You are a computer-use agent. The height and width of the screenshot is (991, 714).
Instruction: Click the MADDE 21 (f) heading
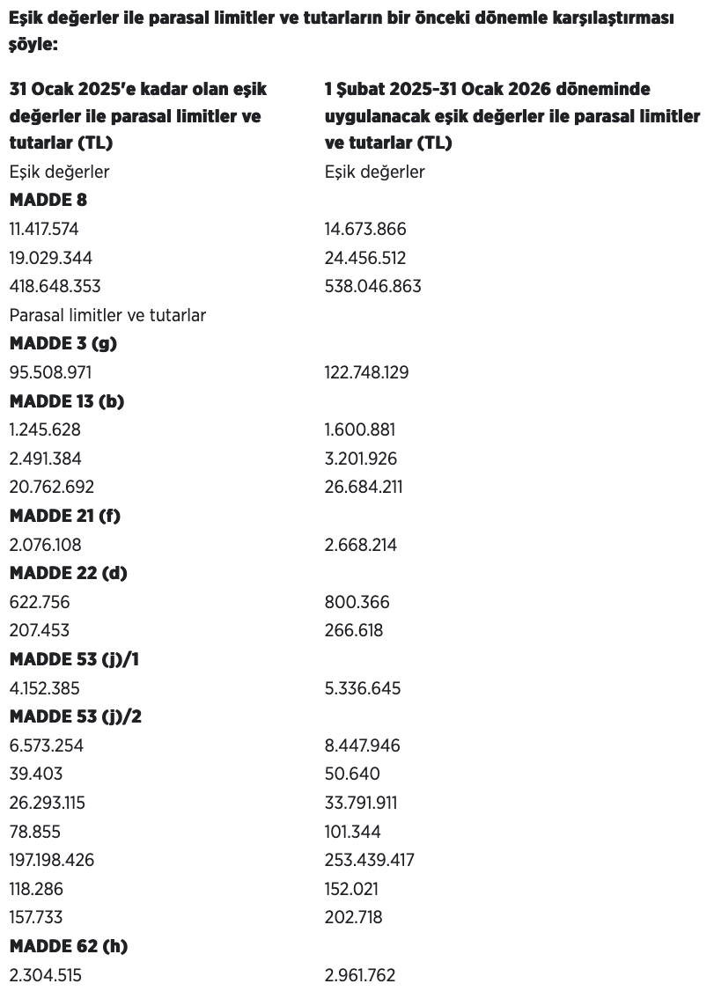[x=65, y=516]
